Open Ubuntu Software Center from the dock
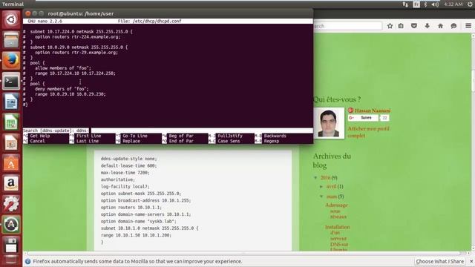 click(x=11, y=163)
